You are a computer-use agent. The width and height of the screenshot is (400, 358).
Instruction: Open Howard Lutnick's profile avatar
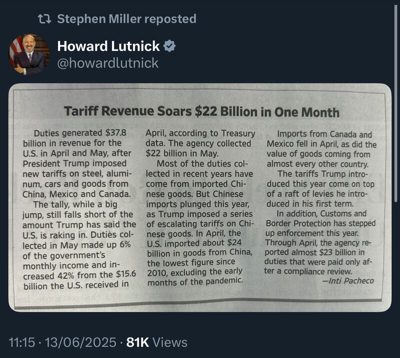pyautogui.click(x=29, y=54)
